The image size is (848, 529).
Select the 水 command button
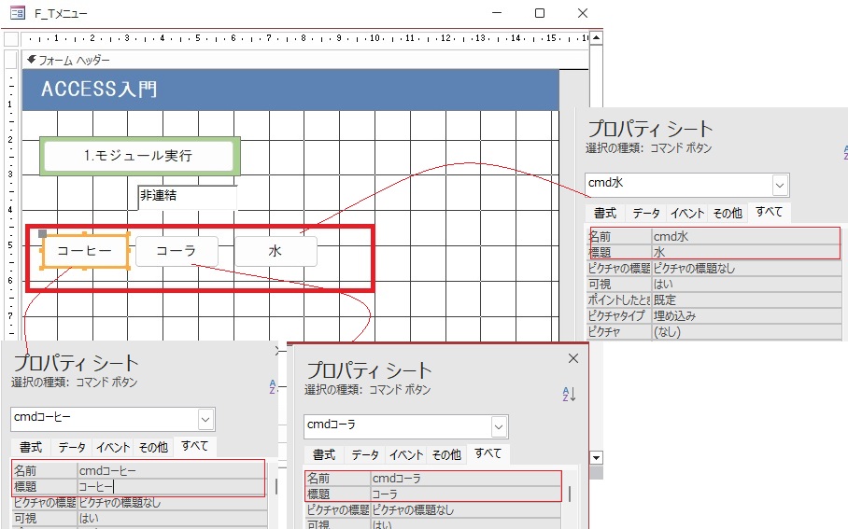pos(276,251)
